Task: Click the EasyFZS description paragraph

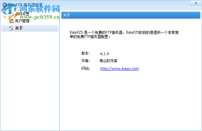Action: [x=124, y=35]
